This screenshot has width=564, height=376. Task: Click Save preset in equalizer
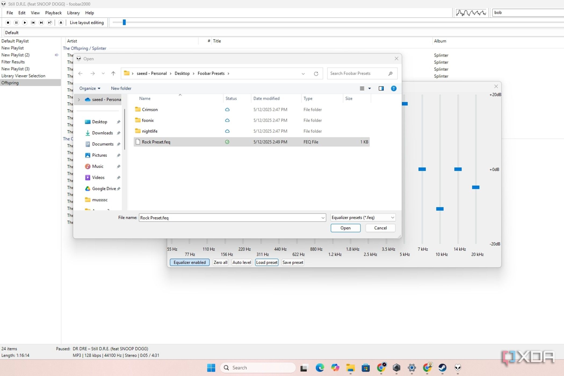coord(293,262)
